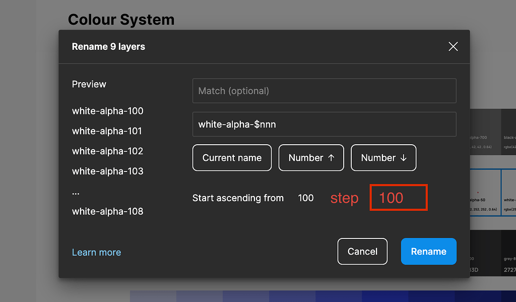Focus the white-alpha-$nnn rename field
The image size is (516, 302).
[324, 124]
